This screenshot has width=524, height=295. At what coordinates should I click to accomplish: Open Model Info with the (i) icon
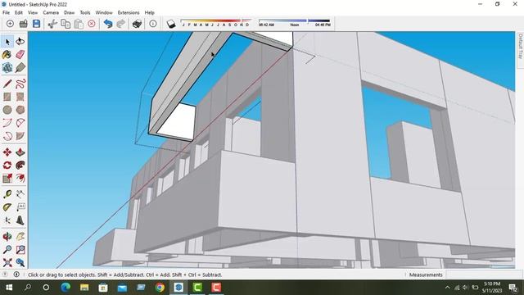point(153,24)
